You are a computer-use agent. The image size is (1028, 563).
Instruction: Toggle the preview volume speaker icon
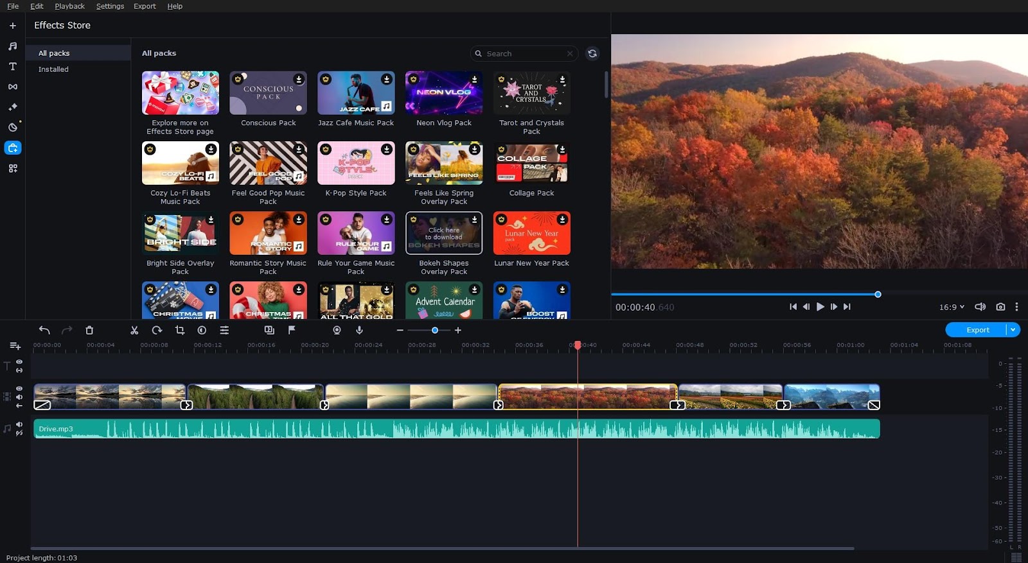(x=980, y=307)
